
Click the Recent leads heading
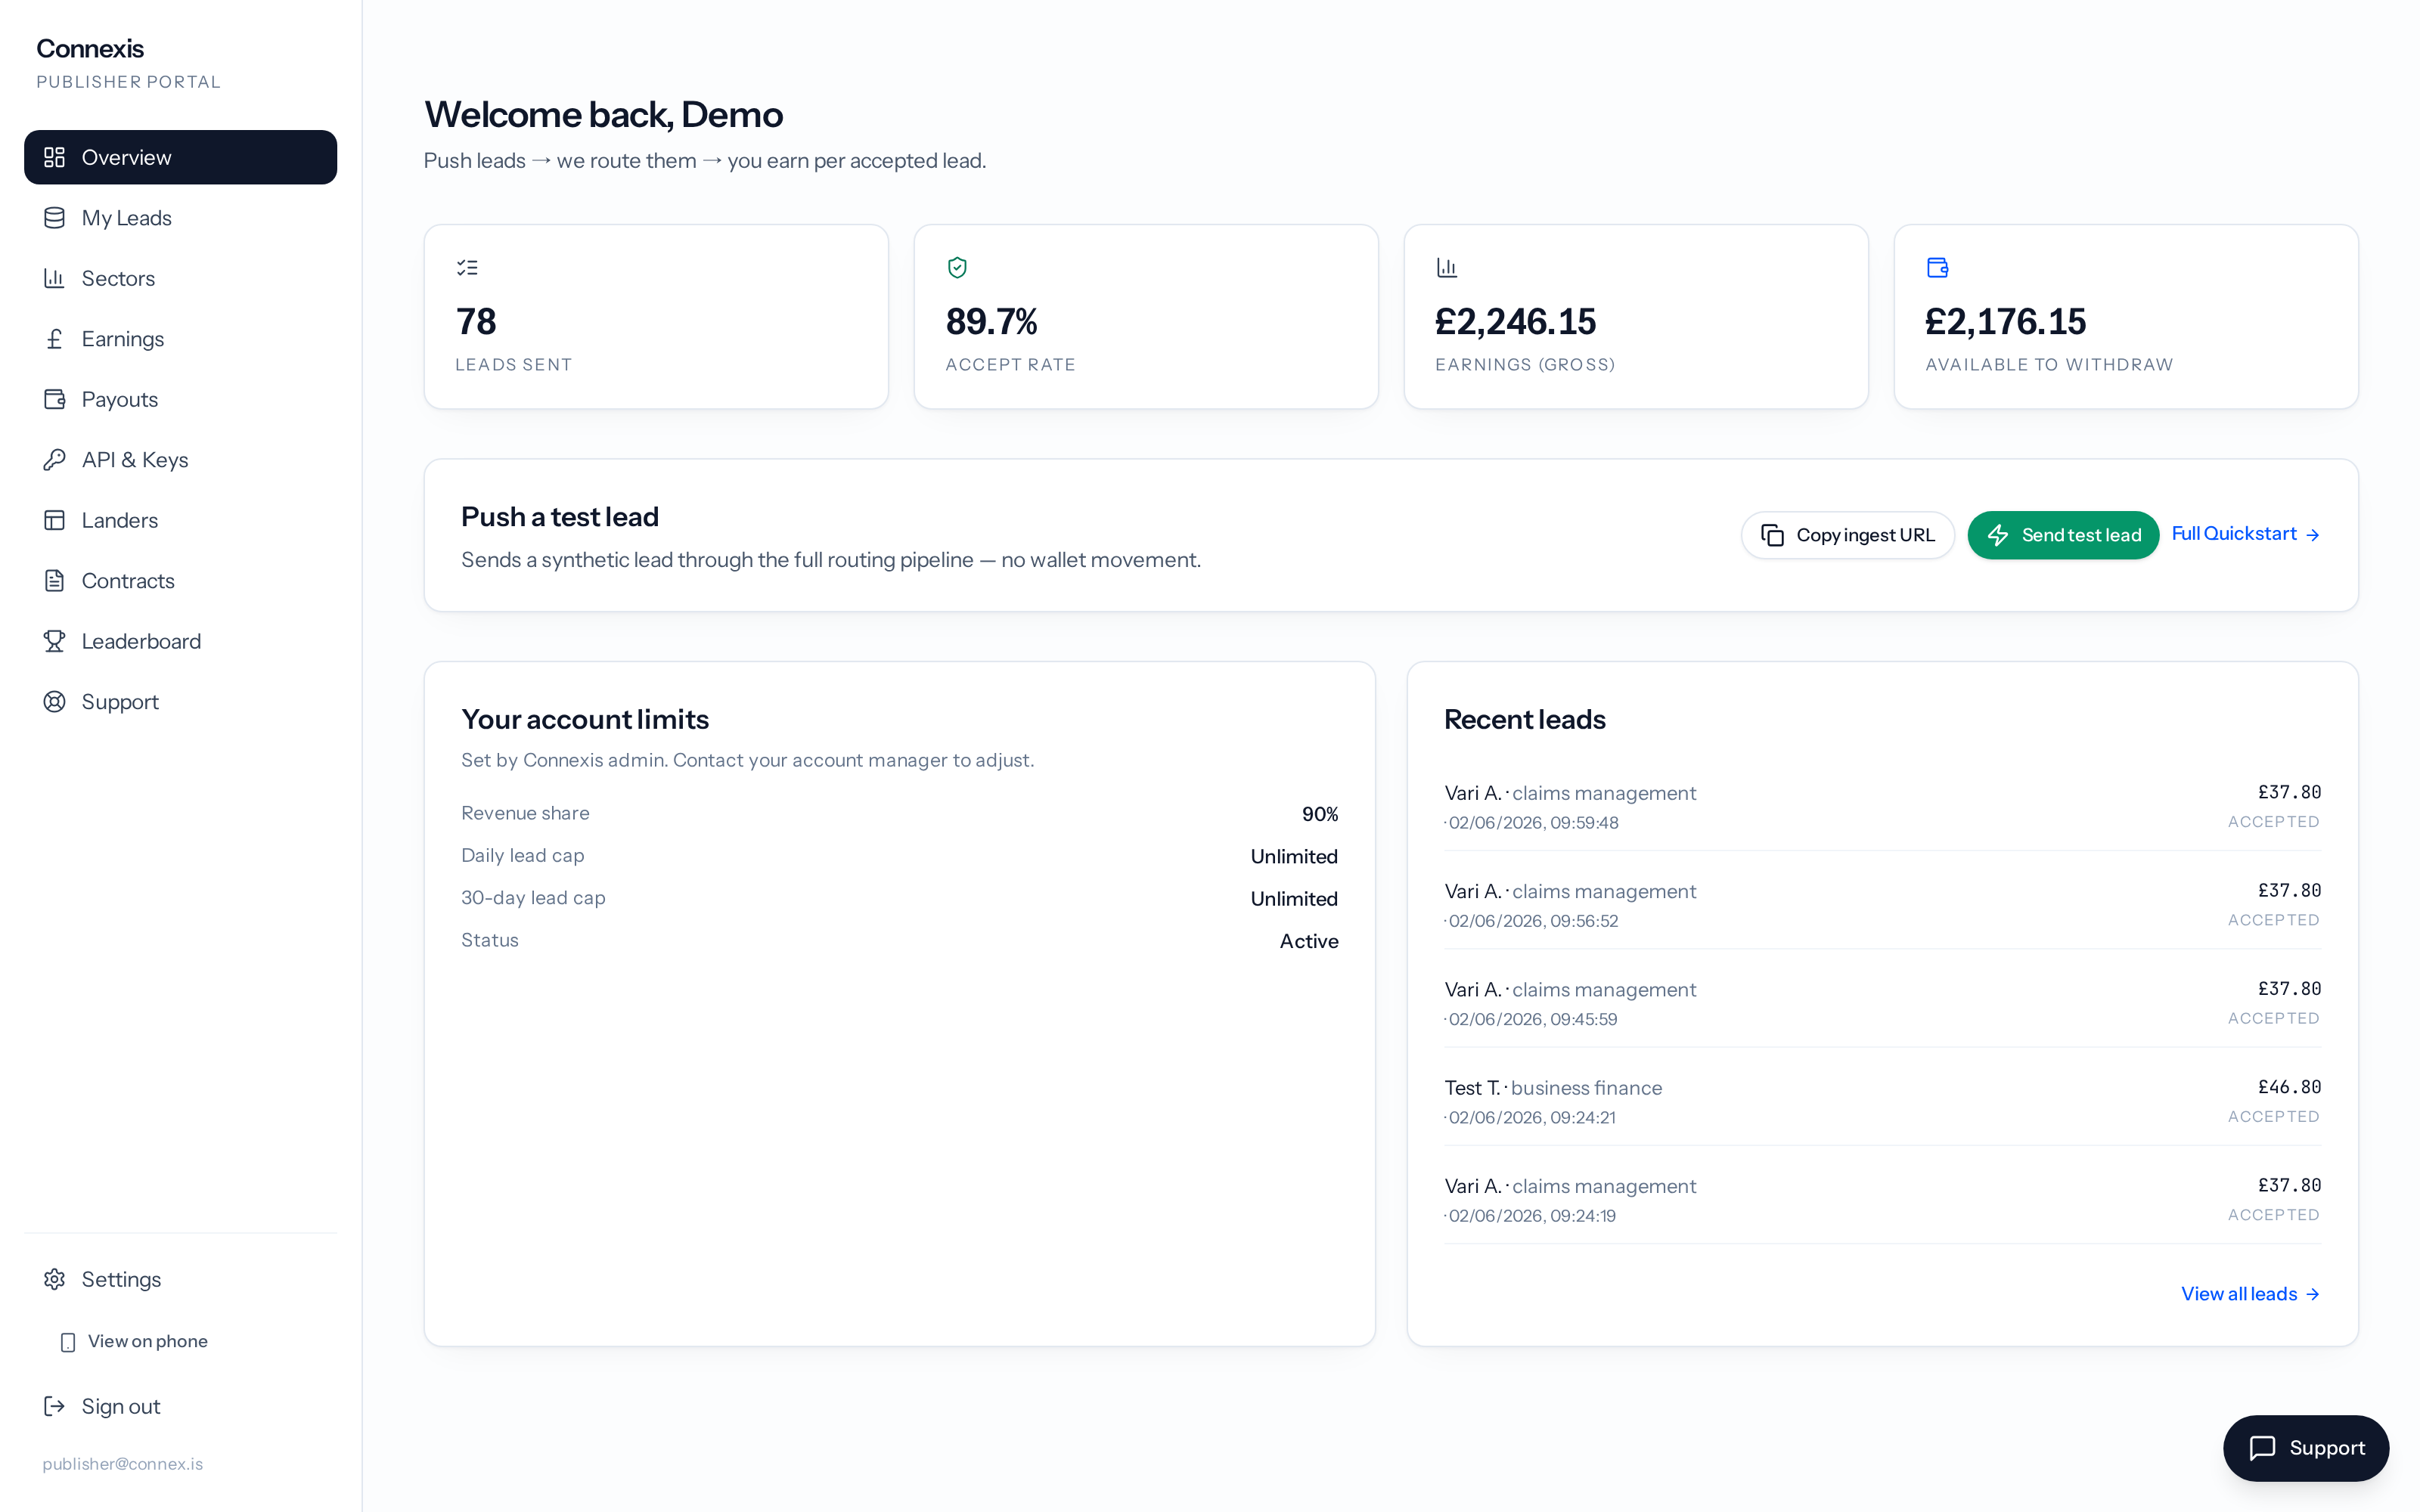point(1525,719)
